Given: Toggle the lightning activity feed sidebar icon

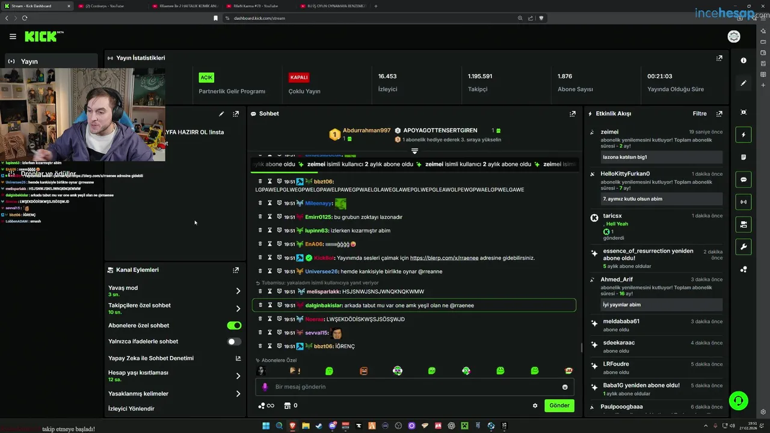Looking at the screenshot, I should (x=744, y=135).
